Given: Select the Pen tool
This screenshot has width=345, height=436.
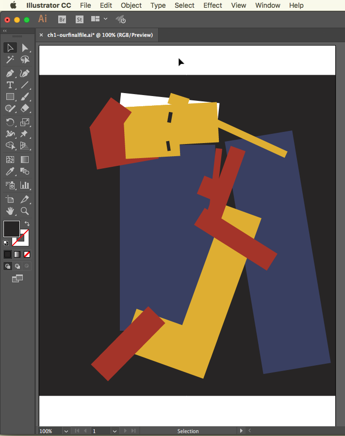Looking at the screenshot, I should tap(10, 74).
